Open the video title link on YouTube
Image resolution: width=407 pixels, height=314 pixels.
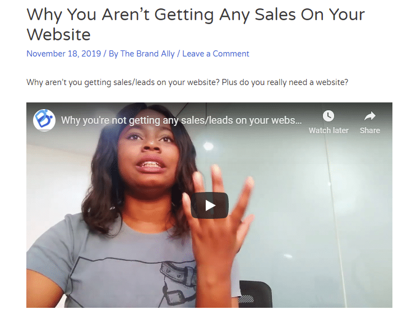point(181,120)
